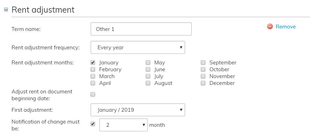Image resolution: width=310 pixels, height=135 pixels.
Task: Check the March checkbox
Action: pyautogui.click(x=93, y=76)
